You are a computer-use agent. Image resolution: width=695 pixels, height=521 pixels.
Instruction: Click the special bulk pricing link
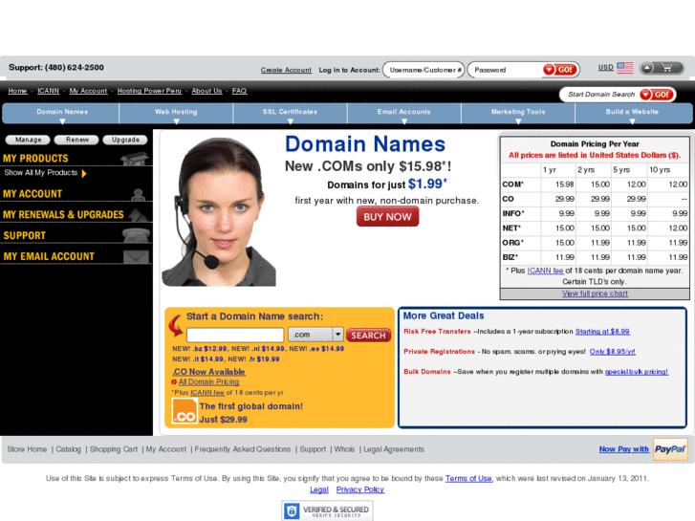pos(637,372)
